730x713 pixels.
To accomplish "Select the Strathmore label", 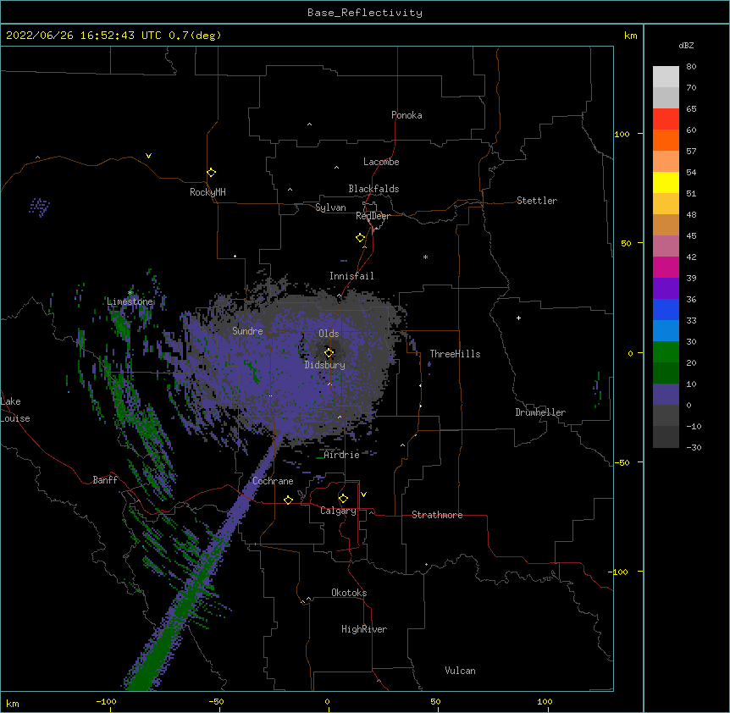I will pyautogui.click(x=437, y=515).
